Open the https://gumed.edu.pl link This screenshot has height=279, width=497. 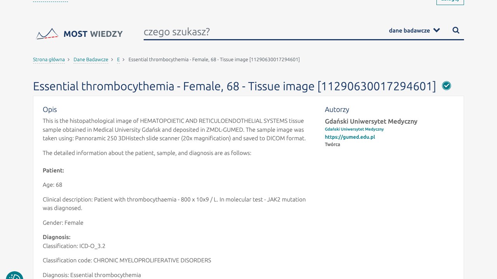click(x=350, y=137)
